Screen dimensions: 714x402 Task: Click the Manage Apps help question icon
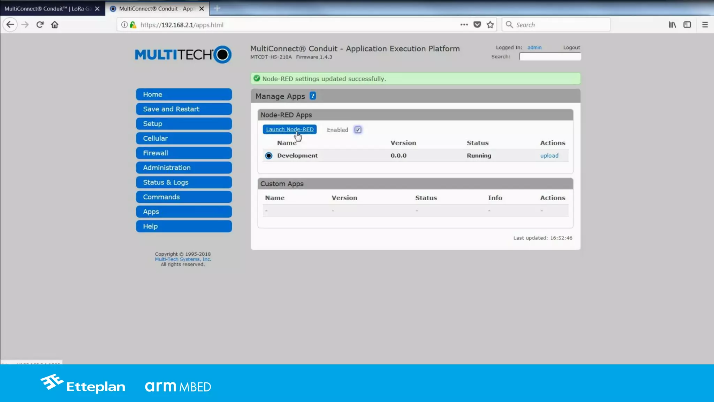313,96
